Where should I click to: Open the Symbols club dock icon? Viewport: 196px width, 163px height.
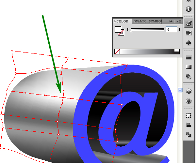click(188, 43)
